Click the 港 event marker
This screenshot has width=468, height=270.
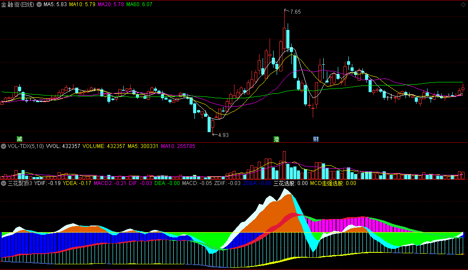click(276, 139)
